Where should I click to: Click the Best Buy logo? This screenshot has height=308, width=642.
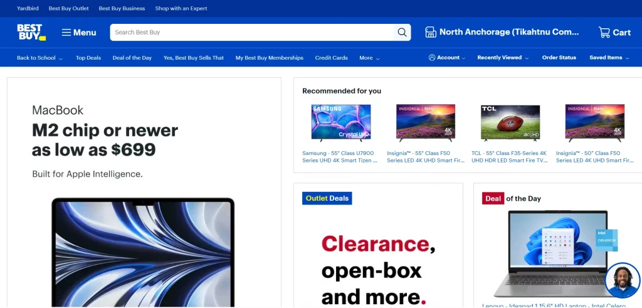tap(31, 33)
